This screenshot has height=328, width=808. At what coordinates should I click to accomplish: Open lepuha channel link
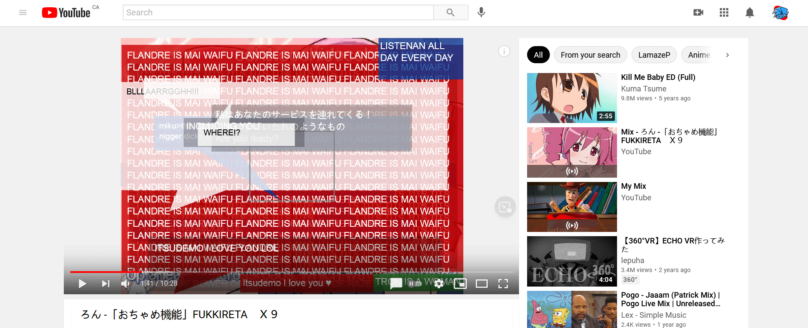[632, 261]
